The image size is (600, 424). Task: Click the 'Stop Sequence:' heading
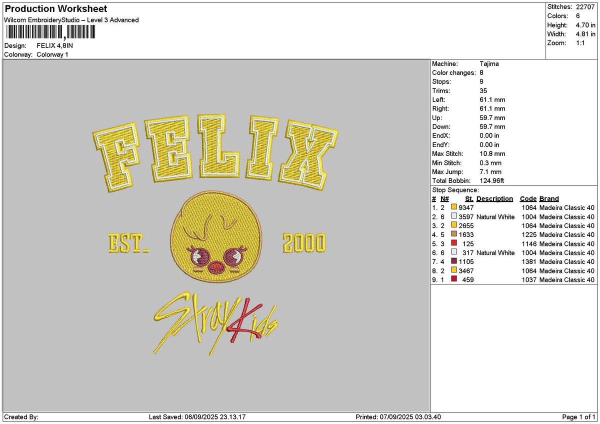[455, 190]
